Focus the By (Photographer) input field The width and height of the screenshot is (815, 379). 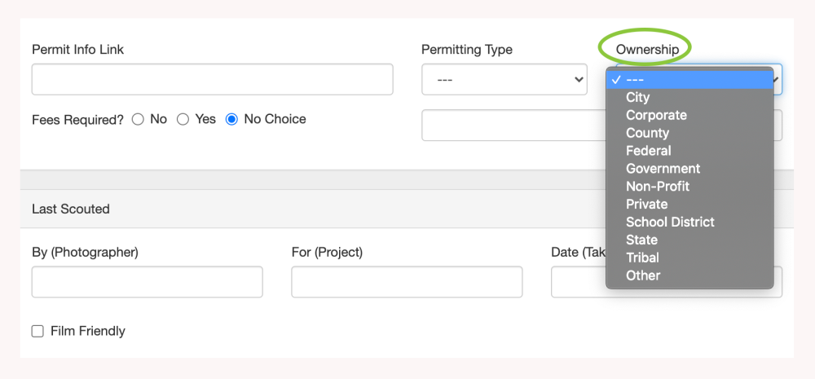coord(147,282)
